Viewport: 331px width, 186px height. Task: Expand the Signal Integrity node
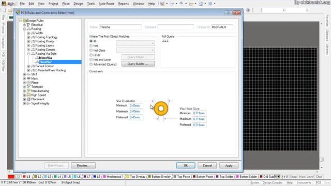[24, 103]
